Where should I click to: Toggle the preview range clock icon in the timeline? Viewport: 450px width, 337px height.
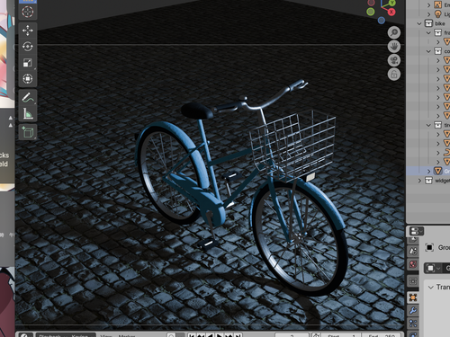pos(316,335)
